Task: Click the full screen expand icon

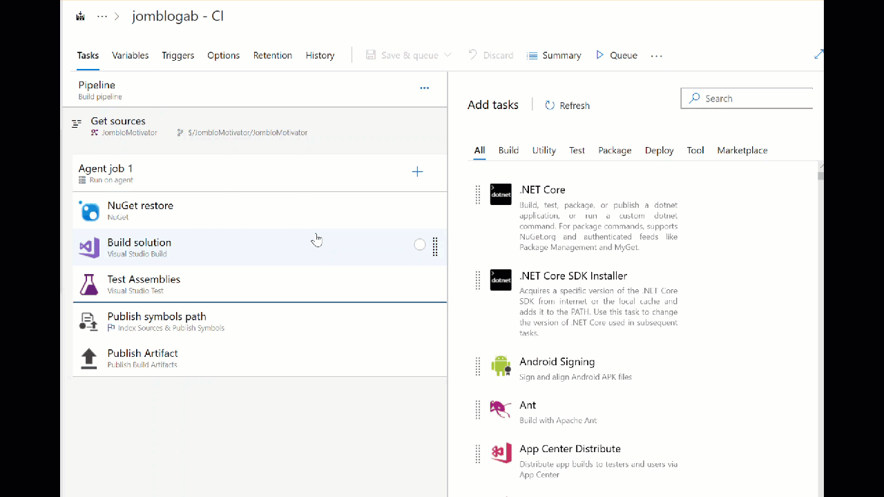Action: click(x=818, y=55)
